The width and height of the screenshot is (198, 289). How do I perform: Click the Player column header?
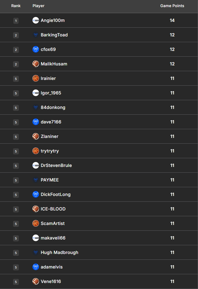[x=38, y=6]
